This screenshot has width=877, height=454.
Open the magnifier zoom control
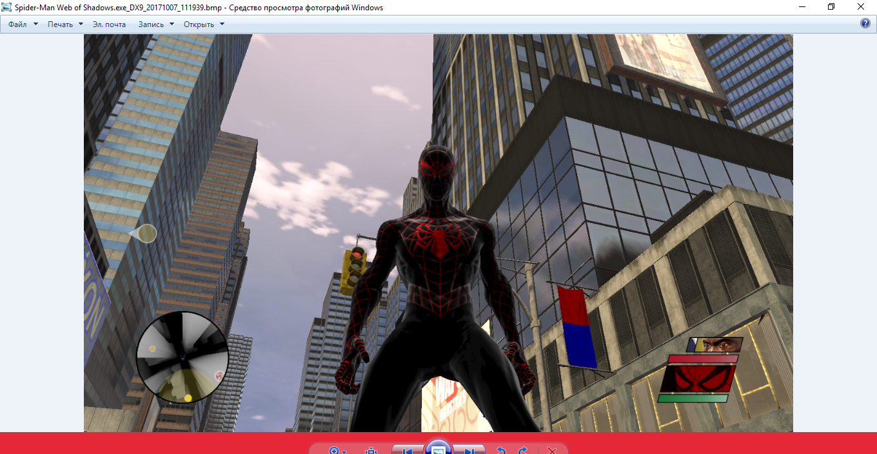click(337, 450)
